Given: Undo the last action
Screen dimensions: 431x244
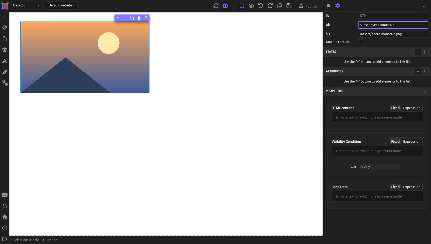Looking at the screenshot, I should coord(260,6).
